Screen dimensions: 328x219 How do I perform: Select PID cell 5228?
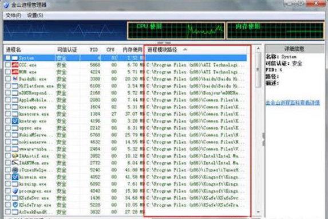(95, 205)
